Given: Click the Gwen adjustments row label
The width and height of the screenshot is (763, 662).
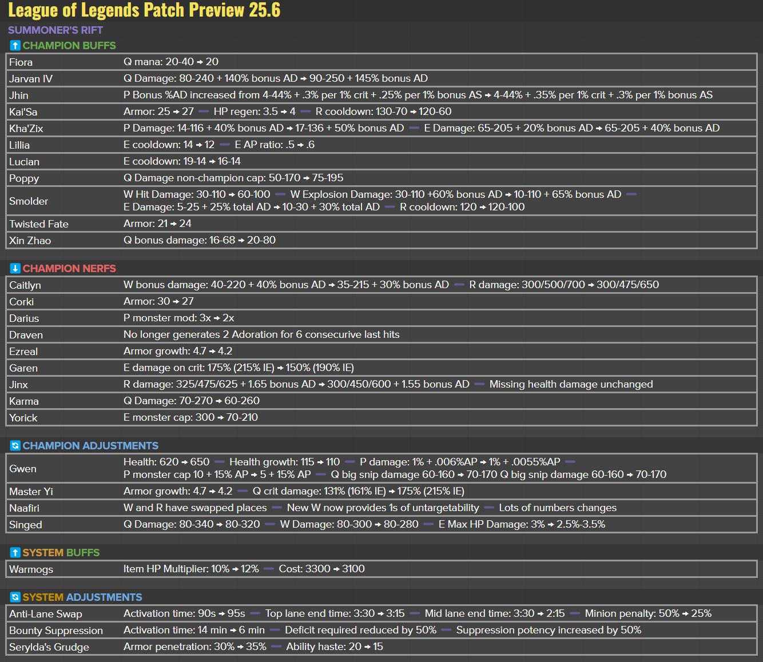Looking at the screenshot, I should coord(23,469).
